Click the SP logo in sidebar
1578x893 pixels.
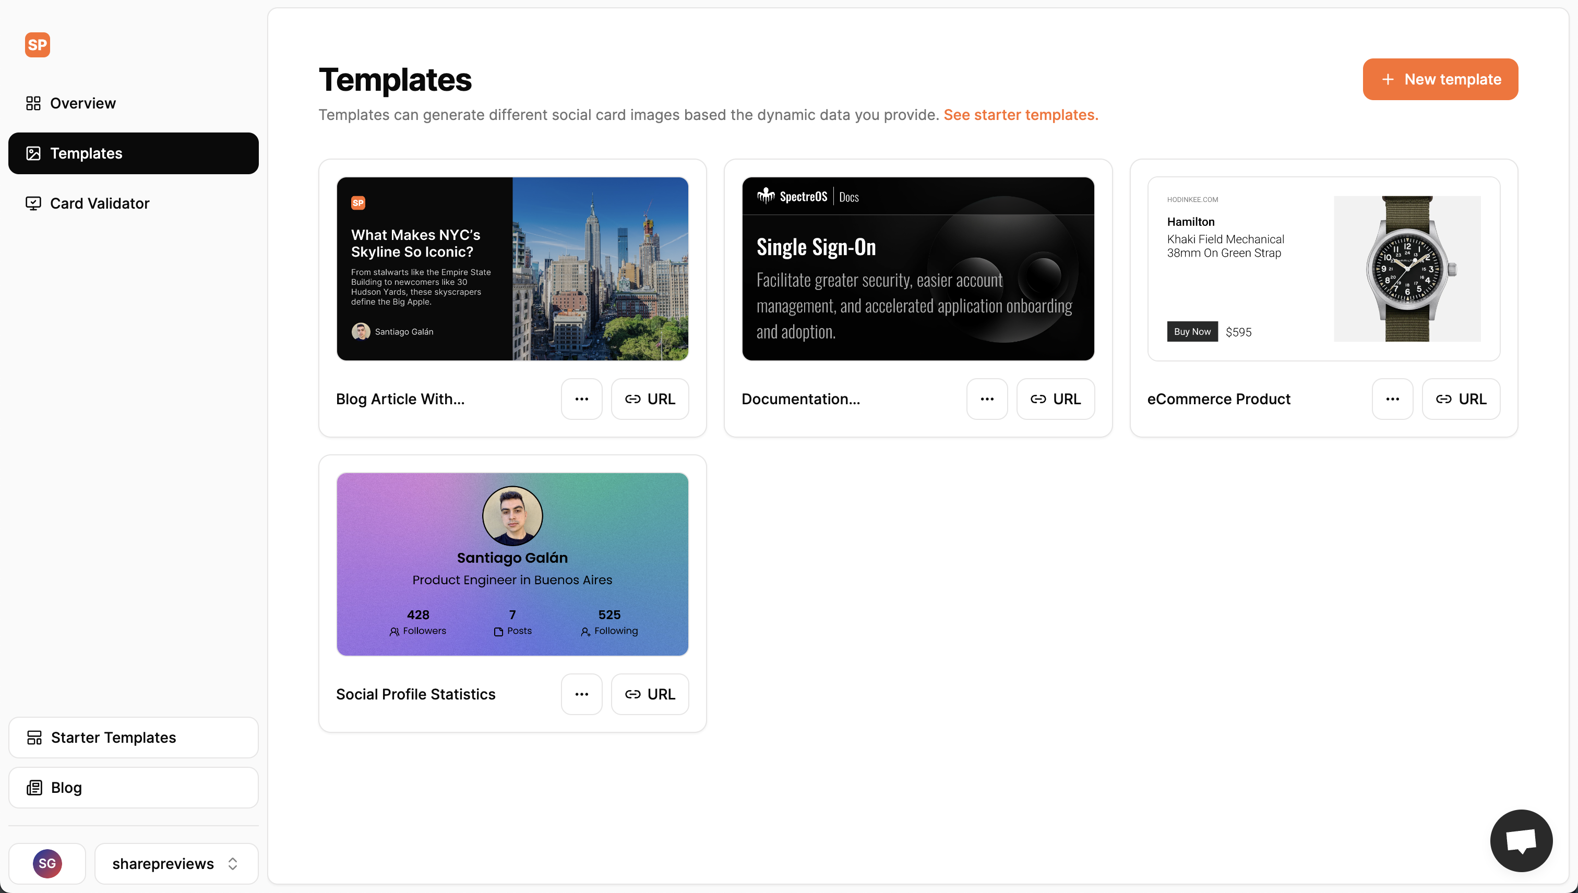38,45
